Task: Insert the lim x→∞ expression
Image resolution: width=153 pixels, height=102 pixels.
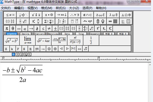Action: [28, 40]
